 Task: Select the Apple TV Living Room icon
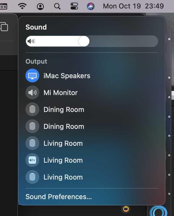[x=32, y=160]
